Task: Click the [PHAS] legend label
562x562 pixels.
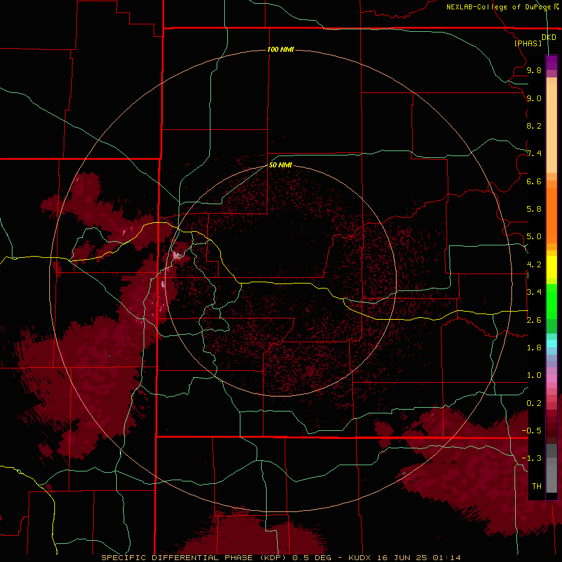Action: click(x=528, y=43)
